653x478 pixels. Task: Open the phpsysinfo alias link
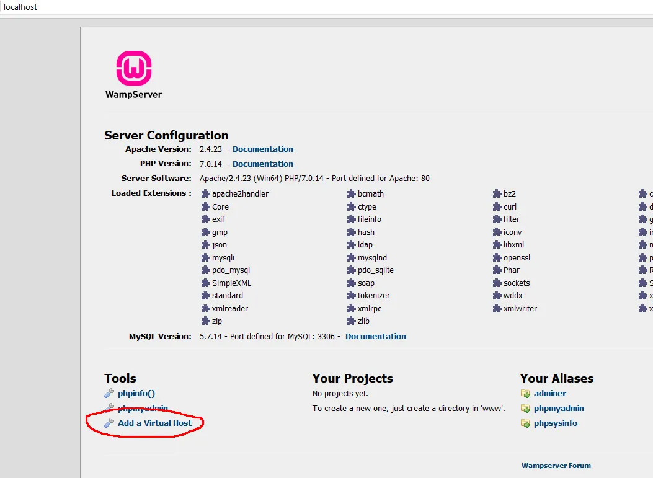coord(556,423)
